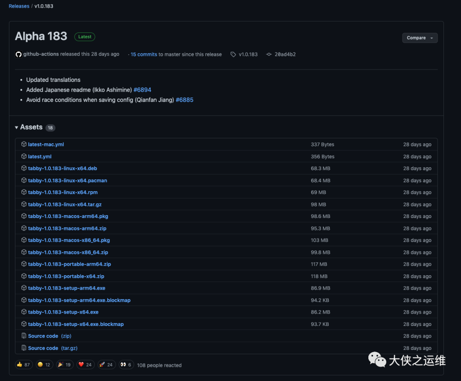Download tabby-1.0.183-setup-arm64.exe
The height and width of the screenshot is (381, 461).
pos(67,288)
